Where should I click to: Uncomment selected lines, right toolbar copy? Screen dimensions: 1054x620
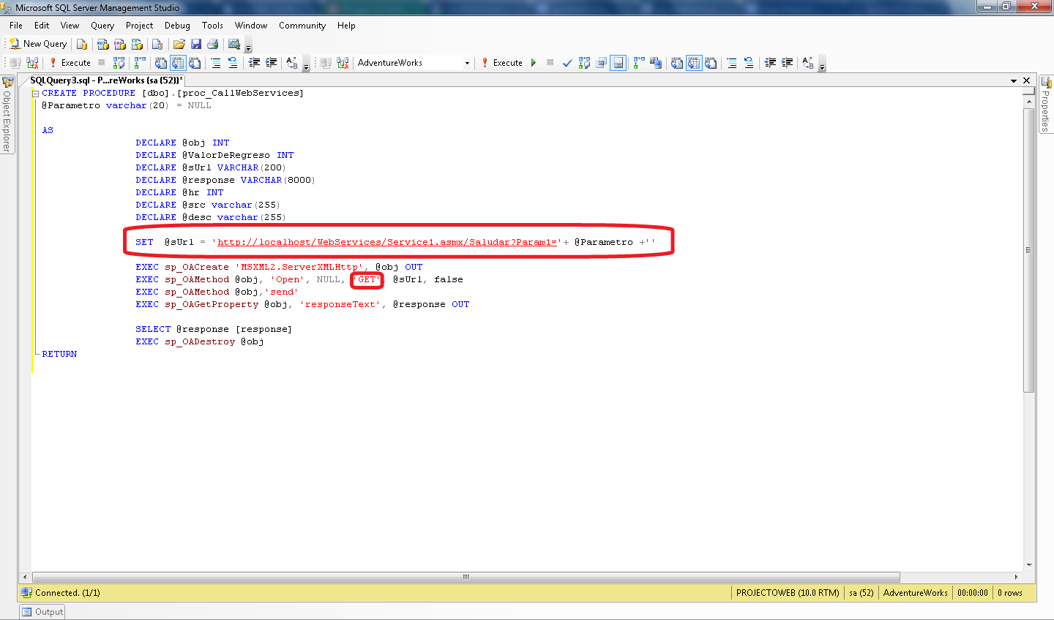coord(749,63)
